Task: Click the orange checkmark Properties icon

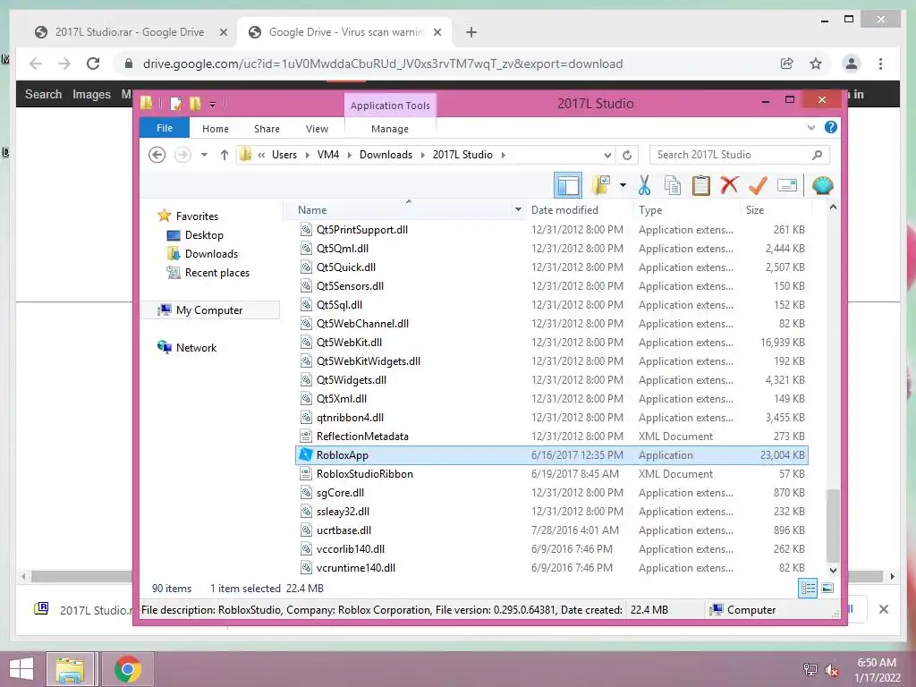Action: [758, 185]
